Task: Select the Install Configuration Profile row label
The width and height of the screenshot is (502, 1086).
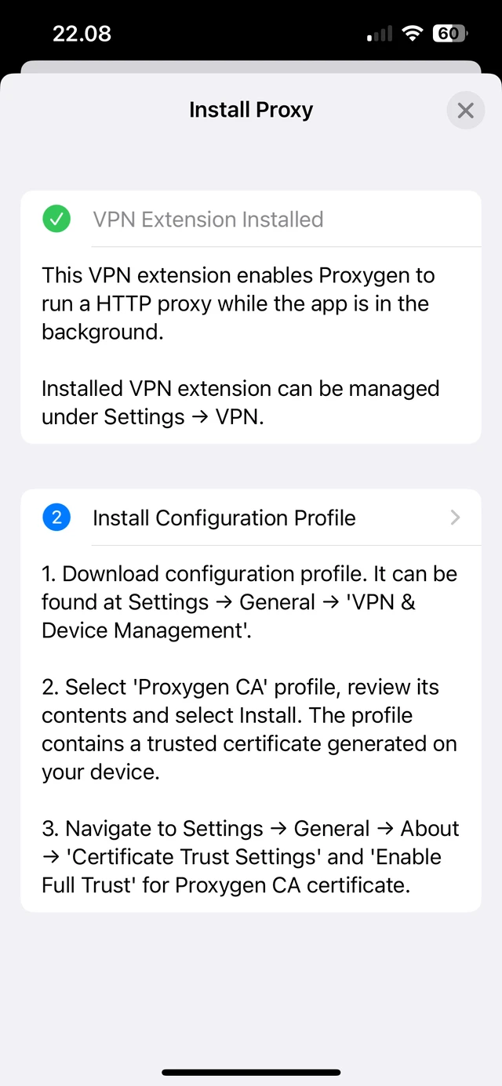Action: (224, 518)
